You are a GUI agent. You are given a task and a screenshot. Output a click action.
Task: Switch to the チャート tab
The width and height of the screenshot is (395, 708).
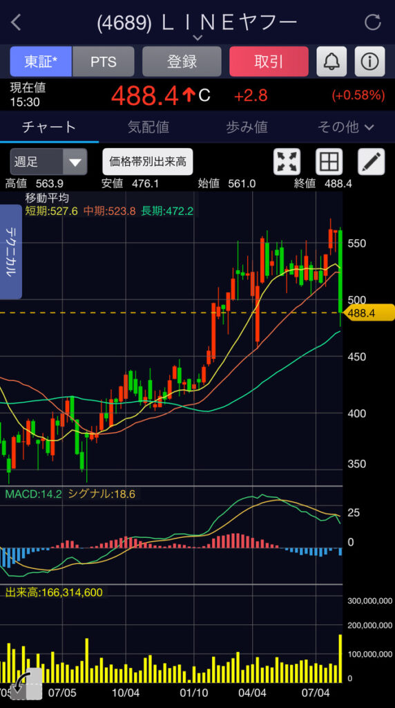pos(49,127)
